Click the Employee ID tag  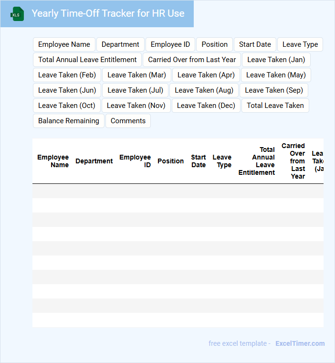tap(170, 44)
